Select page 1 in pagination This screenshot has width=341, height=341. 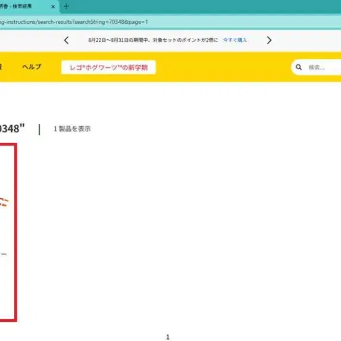click(x=168, y=337)
